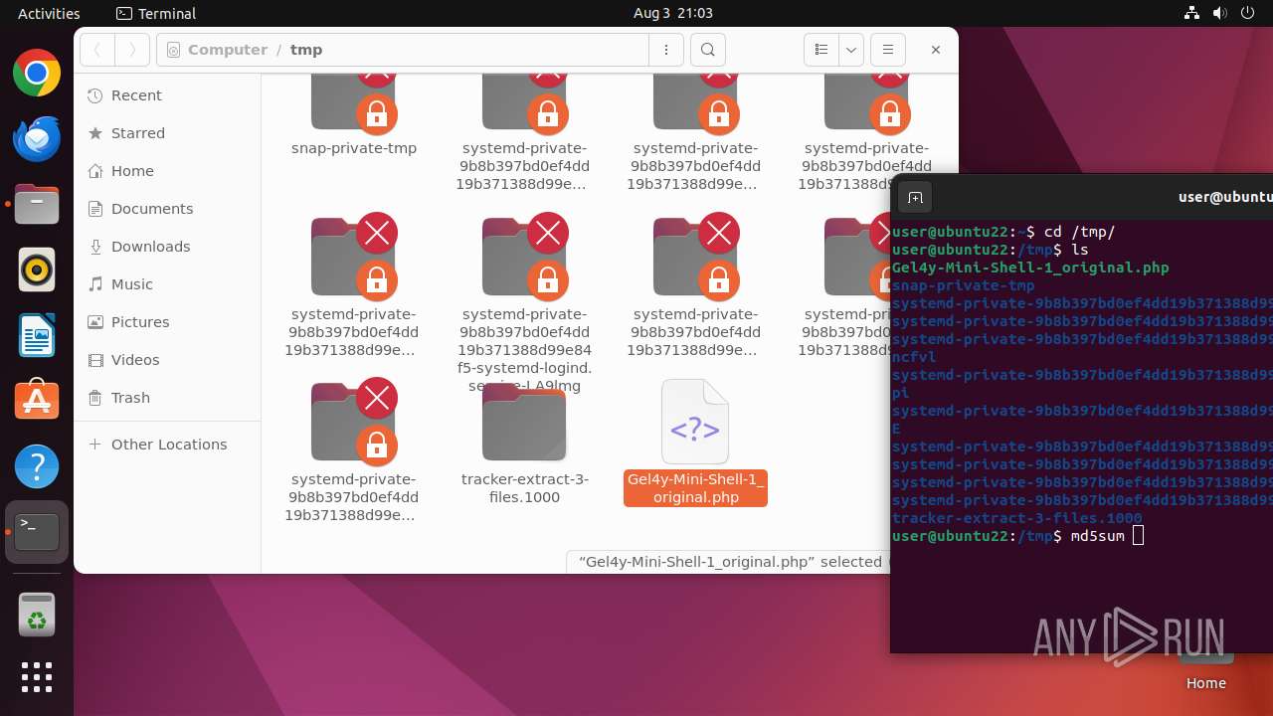1273x716 pixels.
Task: Launch LibreOffice Writer from the dock
Action: pyautogui.click(x=37, y=335)
